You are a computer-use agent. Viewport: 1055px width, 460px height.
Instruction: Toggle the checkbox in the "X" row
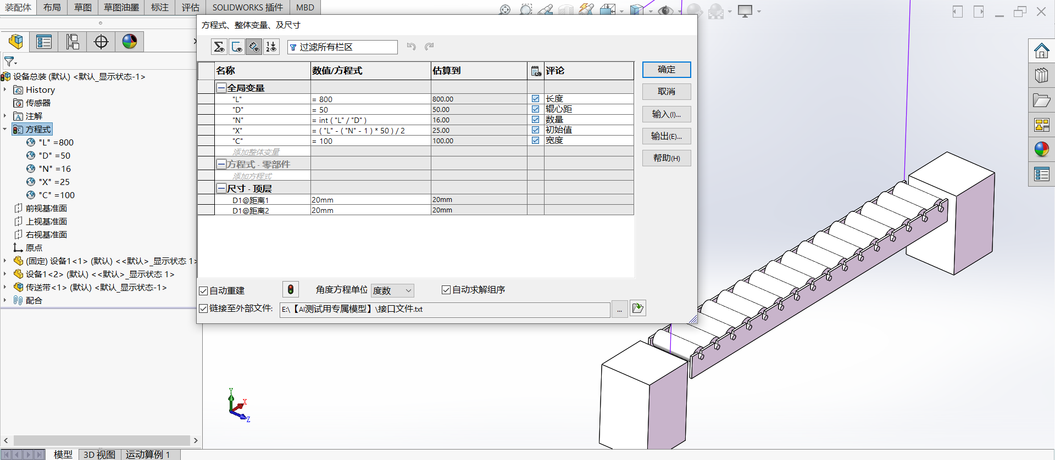535,130
